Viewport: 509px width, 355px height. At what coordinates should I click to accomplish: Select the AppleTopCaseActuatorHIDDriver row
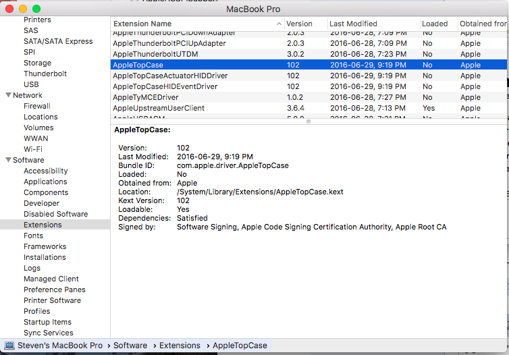point(309,76)
